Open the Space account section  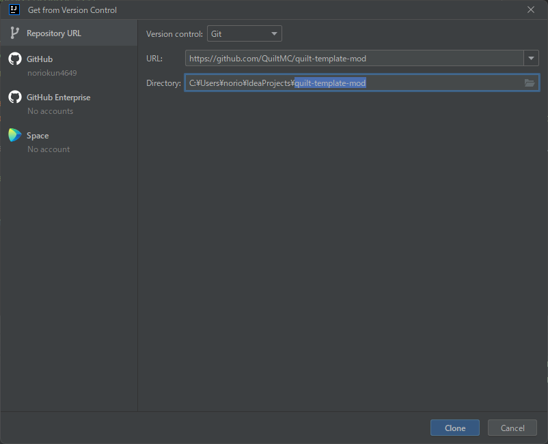pyautogui.click(x=69, y=142)
